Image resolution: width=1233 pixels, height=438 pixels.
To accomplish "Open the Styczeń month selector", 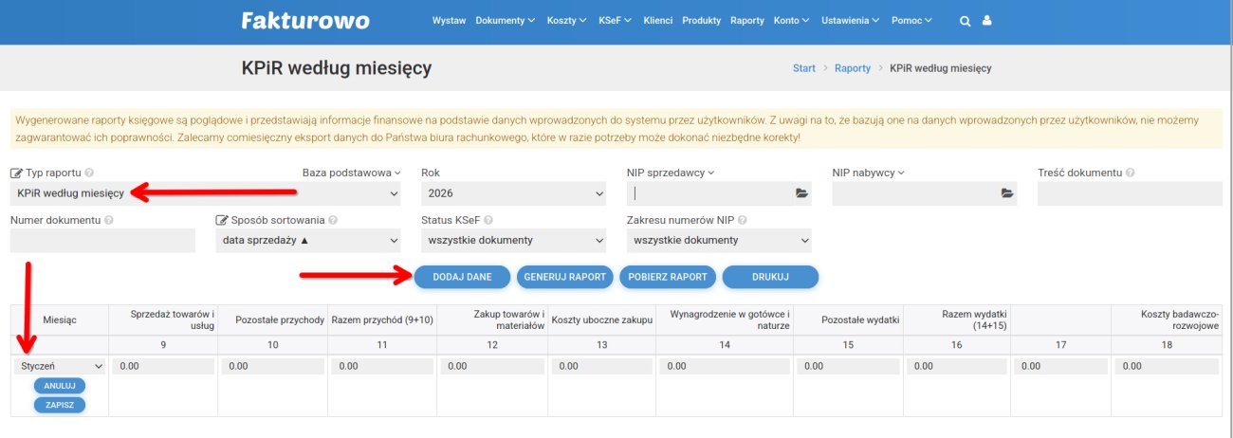I will 61,366.
